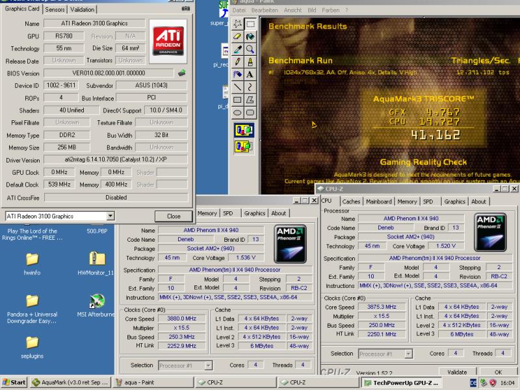The height and width of the screenshot is (390, 520).
Task: Switch to aqua - Paint taskbar button
Action: [x=153, y=382]
